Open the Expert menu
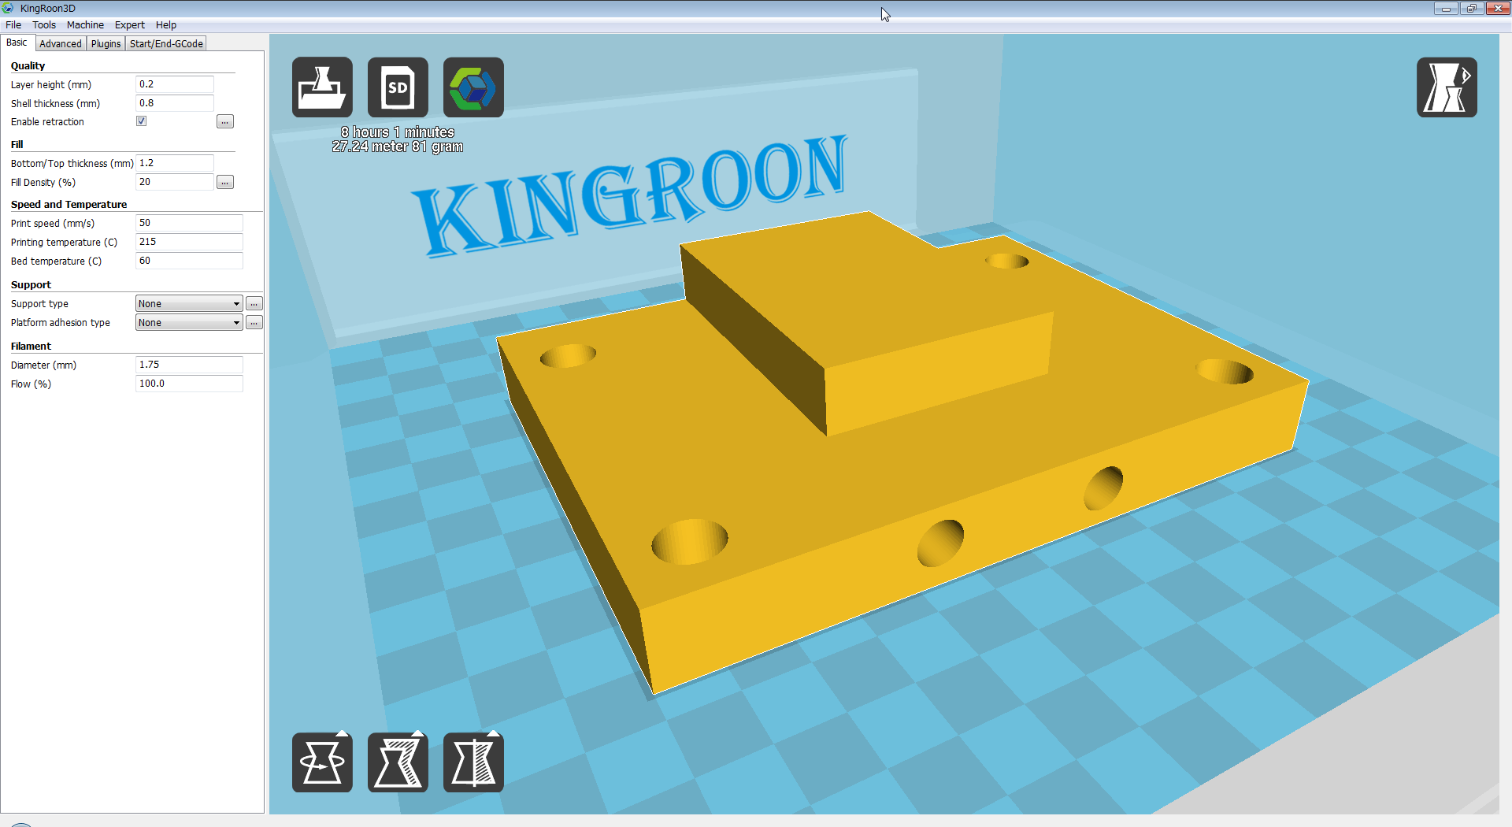The height and width of the screenshot is (827, 1512). coord(130,25)
